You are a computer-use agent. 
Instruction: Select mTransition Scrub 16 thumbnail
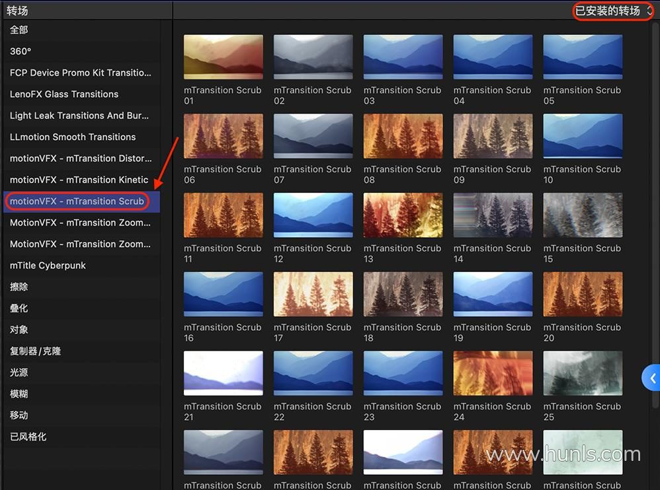[x=224, y=294]
